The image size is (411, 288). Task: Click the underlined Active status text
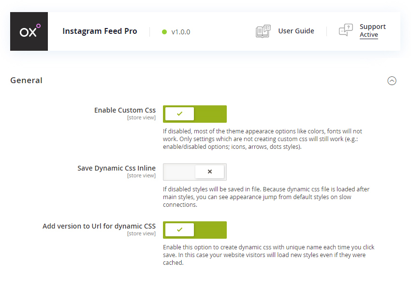(369, 35)
